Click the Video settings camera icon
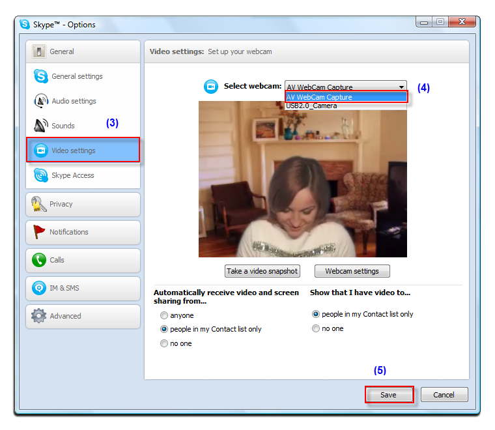This screenshot has height=430, width=495. tap(41, 150)
